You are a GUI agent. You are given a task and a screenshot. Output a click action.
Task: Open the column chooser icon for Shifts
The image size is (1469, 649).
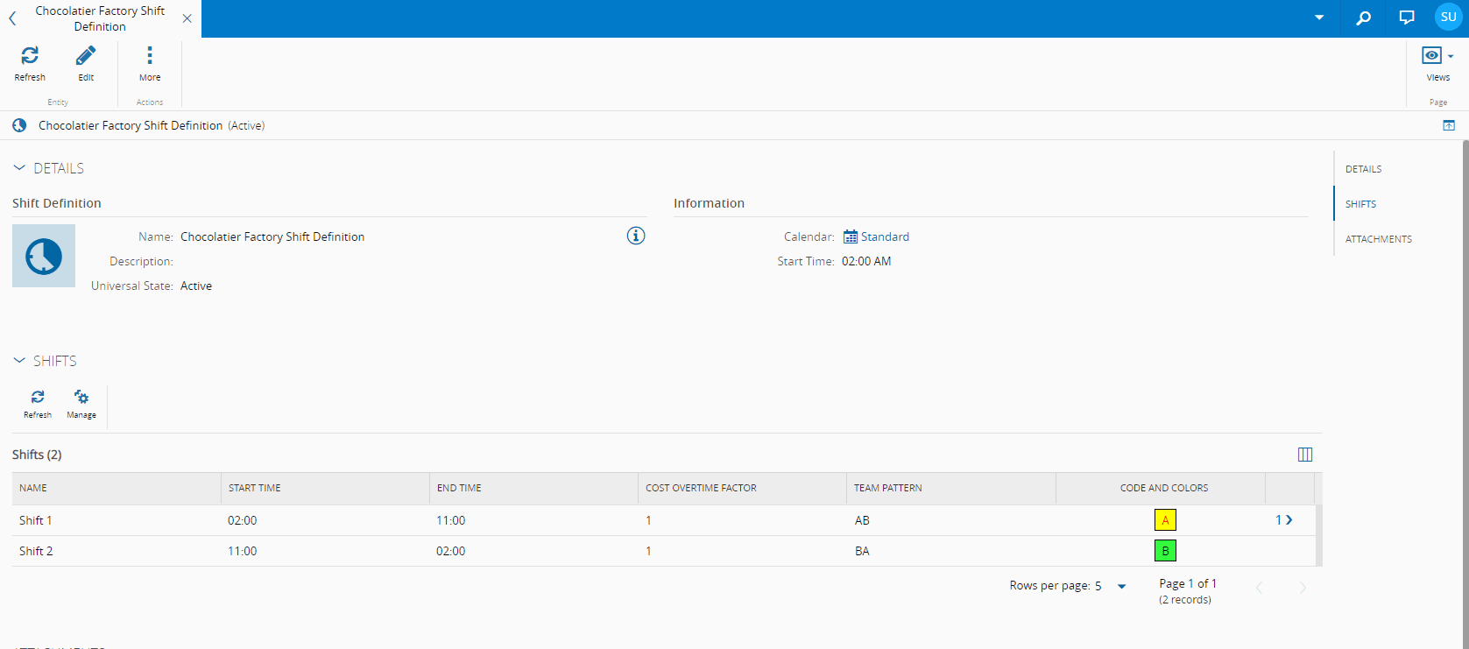pos(1305,455)
